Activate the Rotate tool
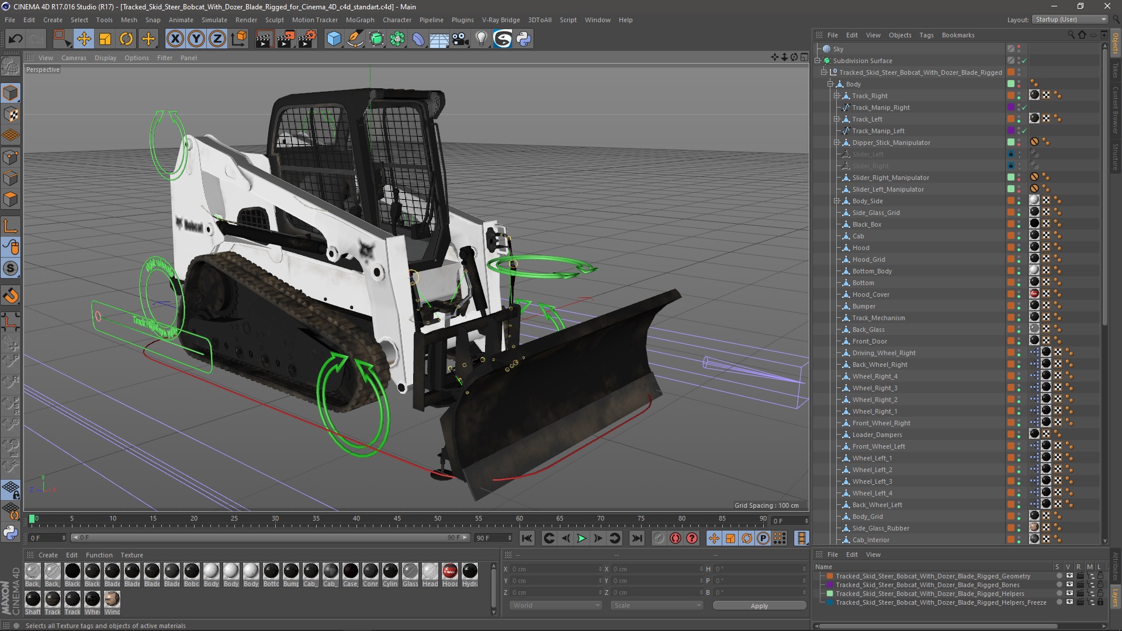 pos(126,39)
